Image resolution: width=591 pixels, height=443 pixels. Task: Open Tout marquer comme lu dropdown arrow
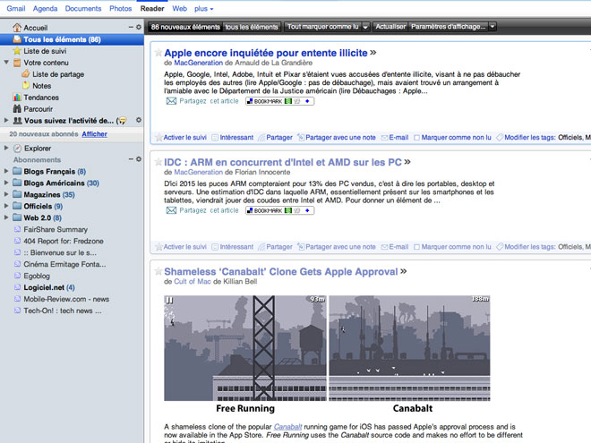[365, 27]
